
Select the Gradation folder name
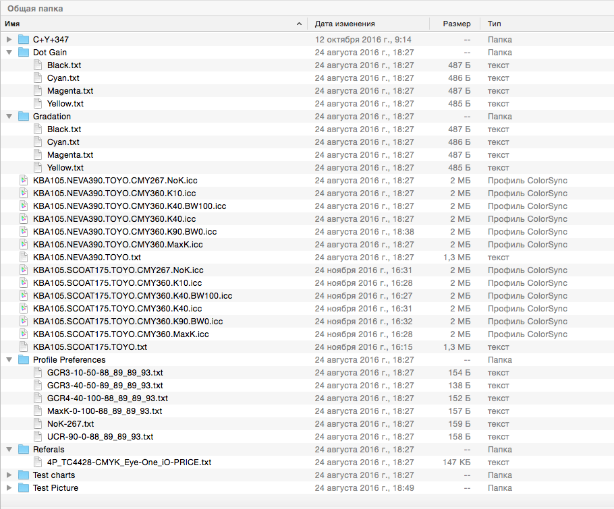point(52,117)
